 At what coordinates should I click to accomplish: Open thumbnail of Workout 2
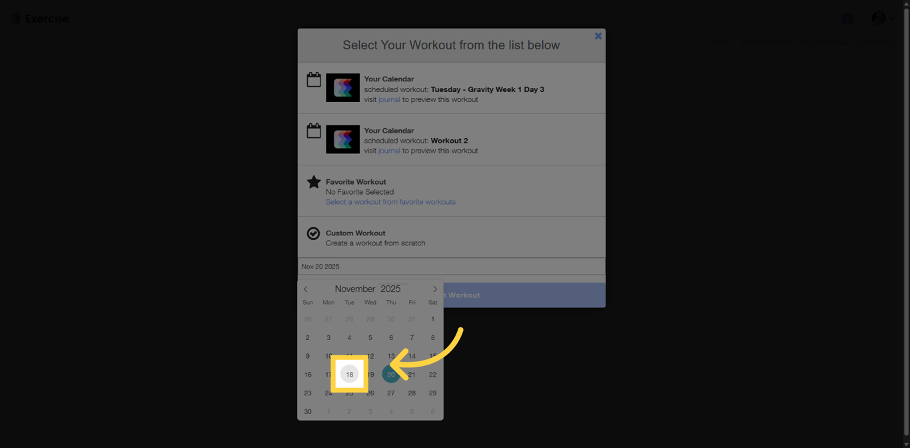click(342, 139)
